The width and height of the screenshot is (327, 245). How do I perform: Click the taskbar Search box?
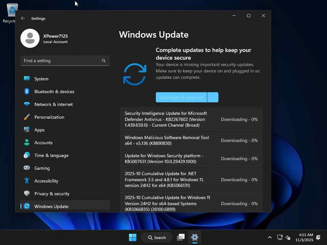[x=157, y=237]
